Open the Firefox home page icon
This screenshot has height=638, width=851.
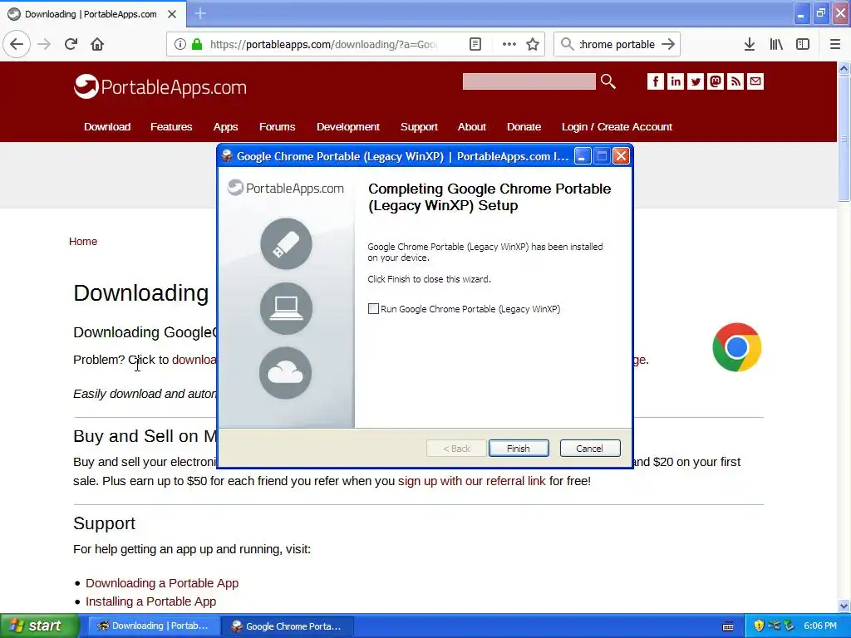click(97, 44)
